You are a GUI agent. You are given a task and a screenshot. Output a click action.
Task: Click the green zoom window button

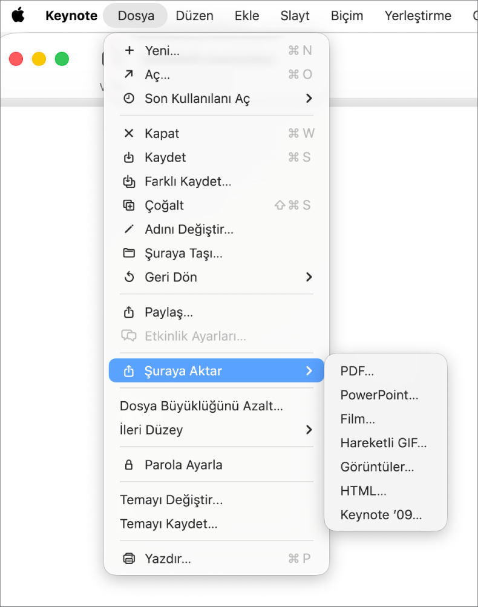pyautogui.click(x=62, y=59)
